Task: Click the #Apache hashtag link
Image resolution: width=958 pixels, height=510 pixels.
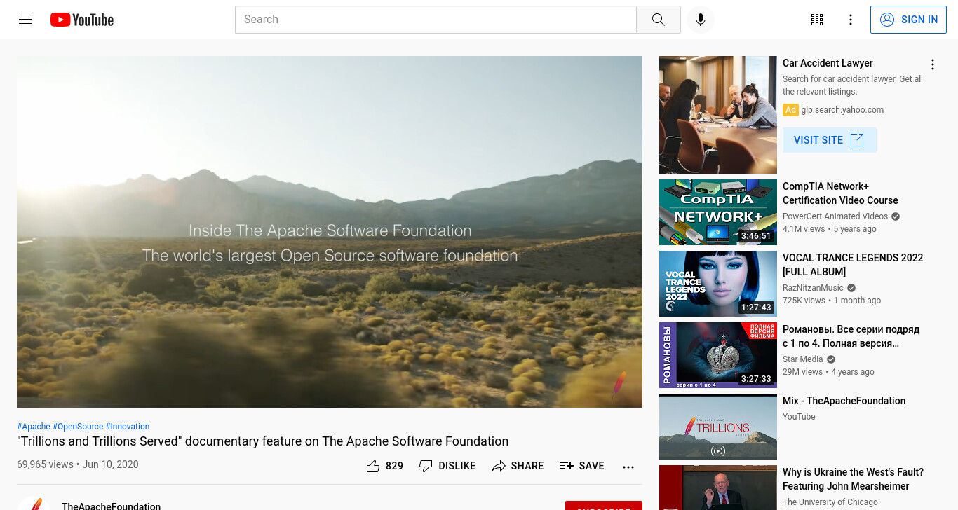Action: click(x=34, y=427)
